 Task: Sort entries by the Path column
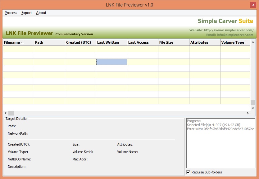49,42
